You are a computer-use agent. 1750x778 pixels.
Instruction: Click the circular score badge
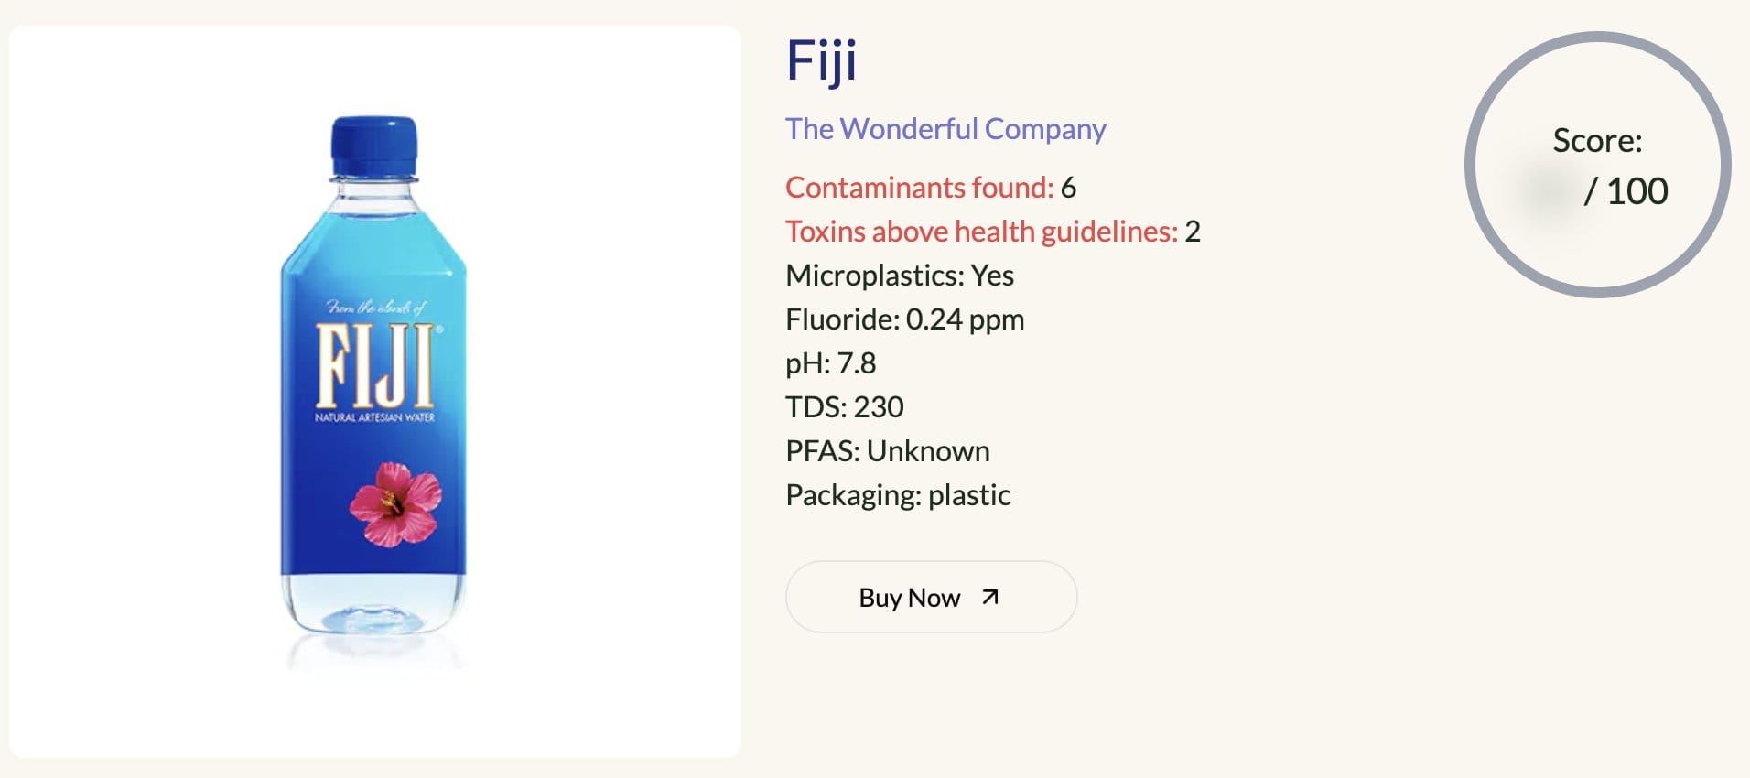pyautogui.click(x=1597, y=165)
